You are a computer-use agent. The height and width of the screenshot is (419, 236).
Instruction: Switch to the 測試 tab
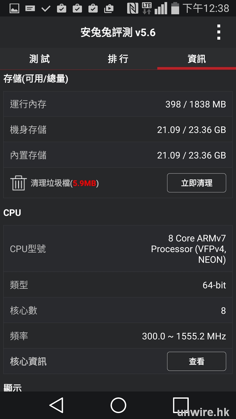(39, 59)
